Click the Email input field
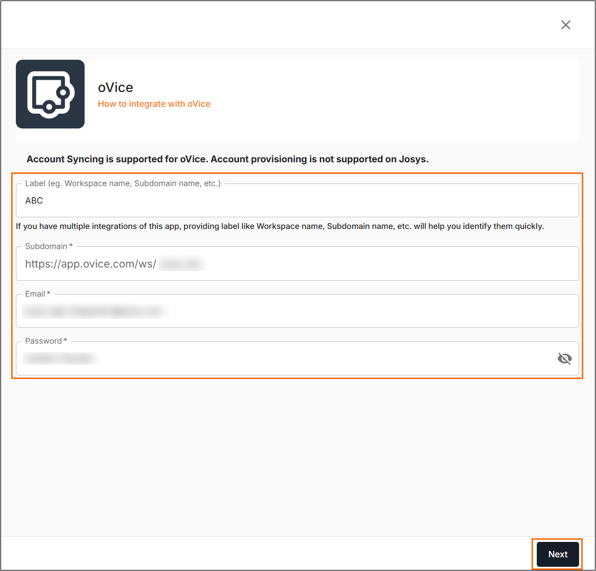The width and height of the screenshot is (596, 571). tap(297, 311)
